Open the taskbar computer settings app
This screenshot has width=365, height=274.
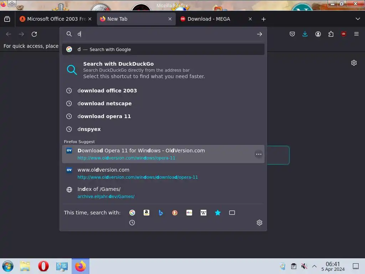pos(62,266)
